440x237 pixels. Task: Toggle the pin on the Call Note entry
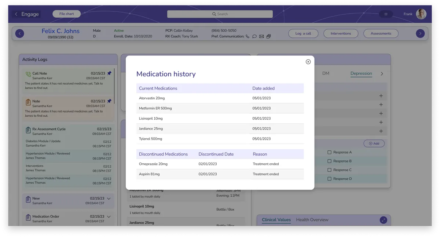pyautogui.click(x=109, y=73)
